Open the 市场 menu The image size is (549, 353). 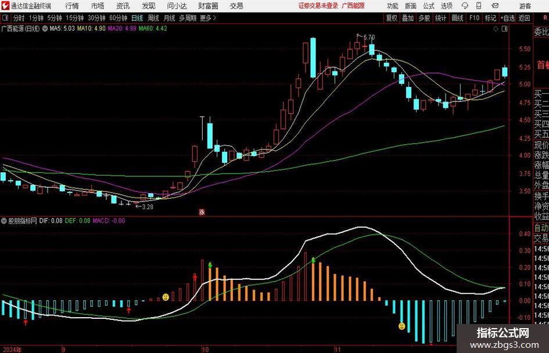(98, 6)
